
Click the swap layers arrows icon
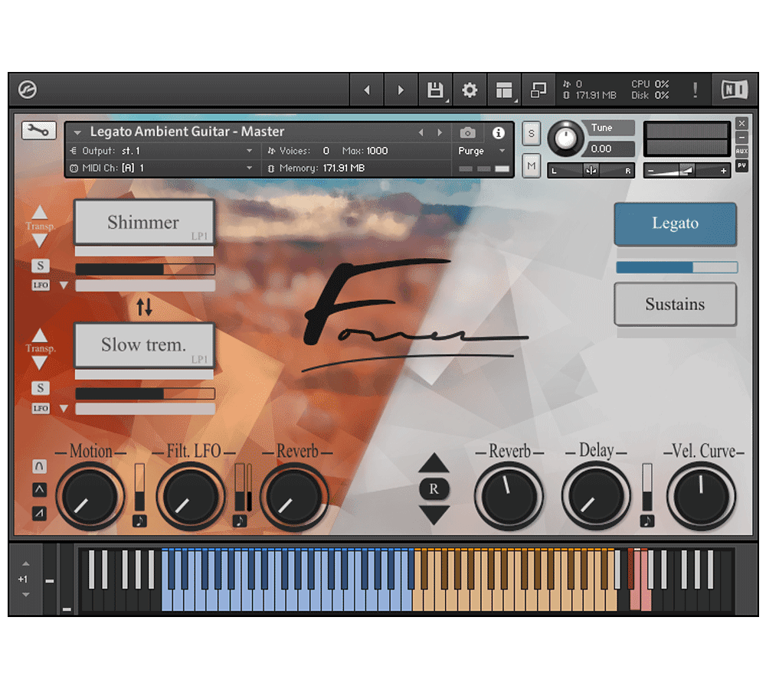(x=144, y=308)
